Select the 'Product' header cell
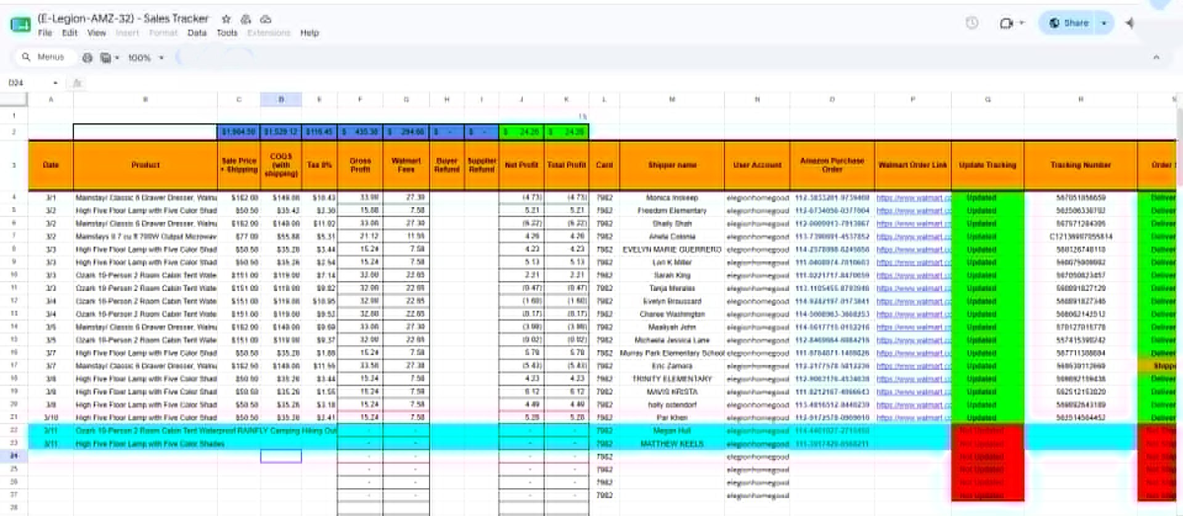Viewport: 1183px width, 516px height. [145, 165]
